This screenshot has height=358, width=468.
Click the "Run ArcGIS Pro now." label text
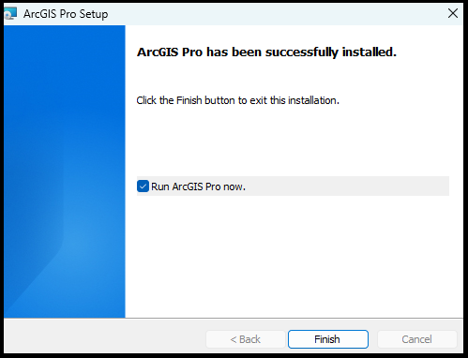tap(198, 186)
